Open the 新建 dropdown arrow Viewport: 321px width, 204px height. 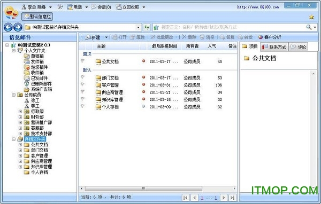[x=106, y=37]
